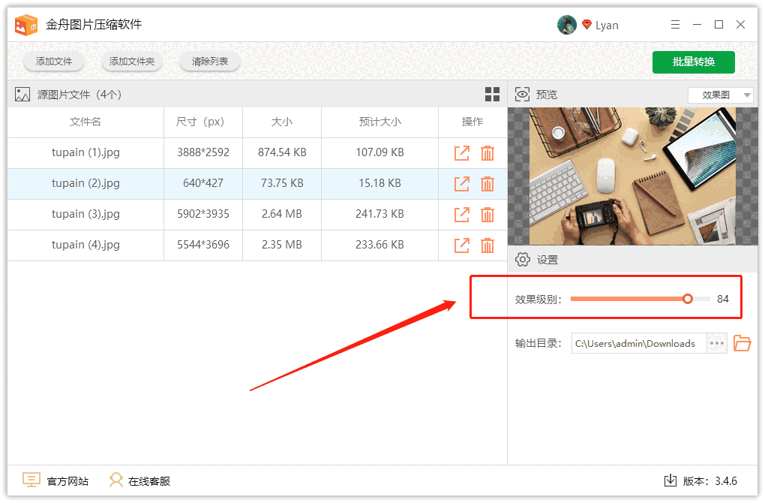This screenshot has height=503, width=765.
Task: Open output folder via orange folder icon
Action: [742, 343]
